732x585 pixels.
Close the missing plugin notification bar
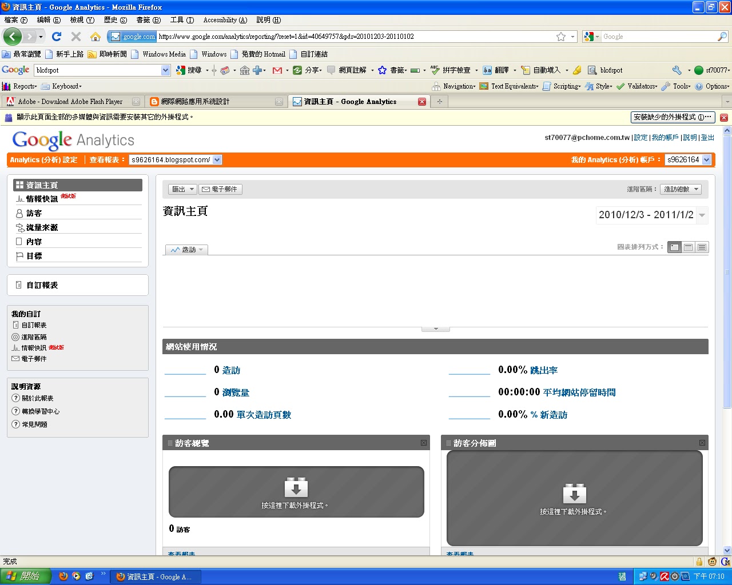(x=724, y=118)
